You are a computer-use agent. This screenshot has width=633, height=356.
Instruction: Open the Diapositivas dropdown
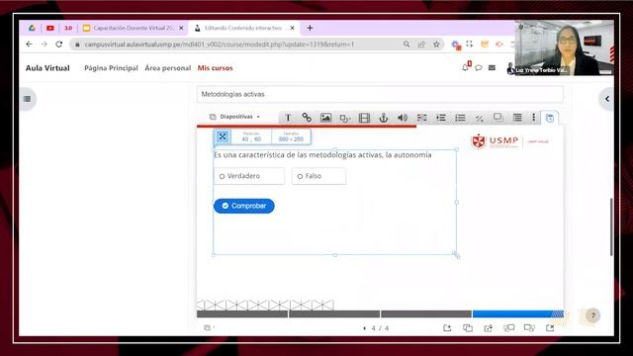click(x=235, y=117)
